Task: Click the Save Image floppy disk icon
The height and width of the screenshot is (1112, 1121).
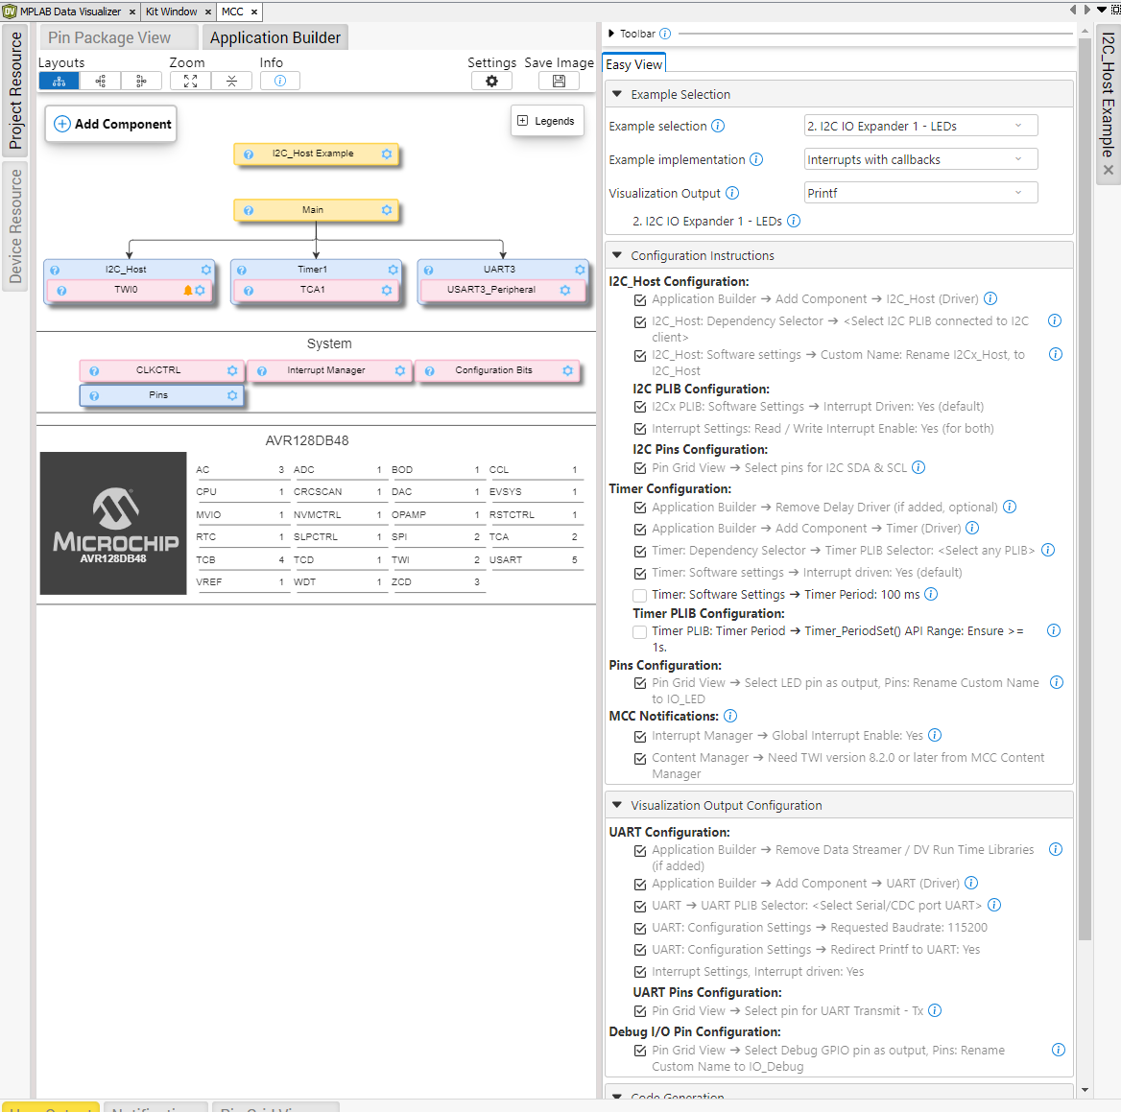Action: 560,82
